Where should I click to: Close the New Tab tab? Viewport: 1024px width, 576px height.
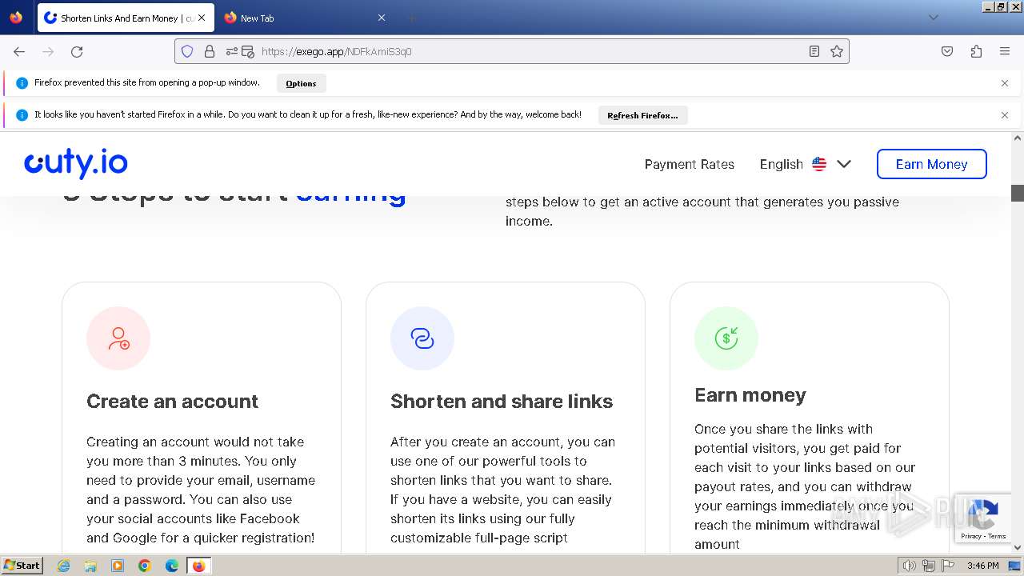point(382,18)
